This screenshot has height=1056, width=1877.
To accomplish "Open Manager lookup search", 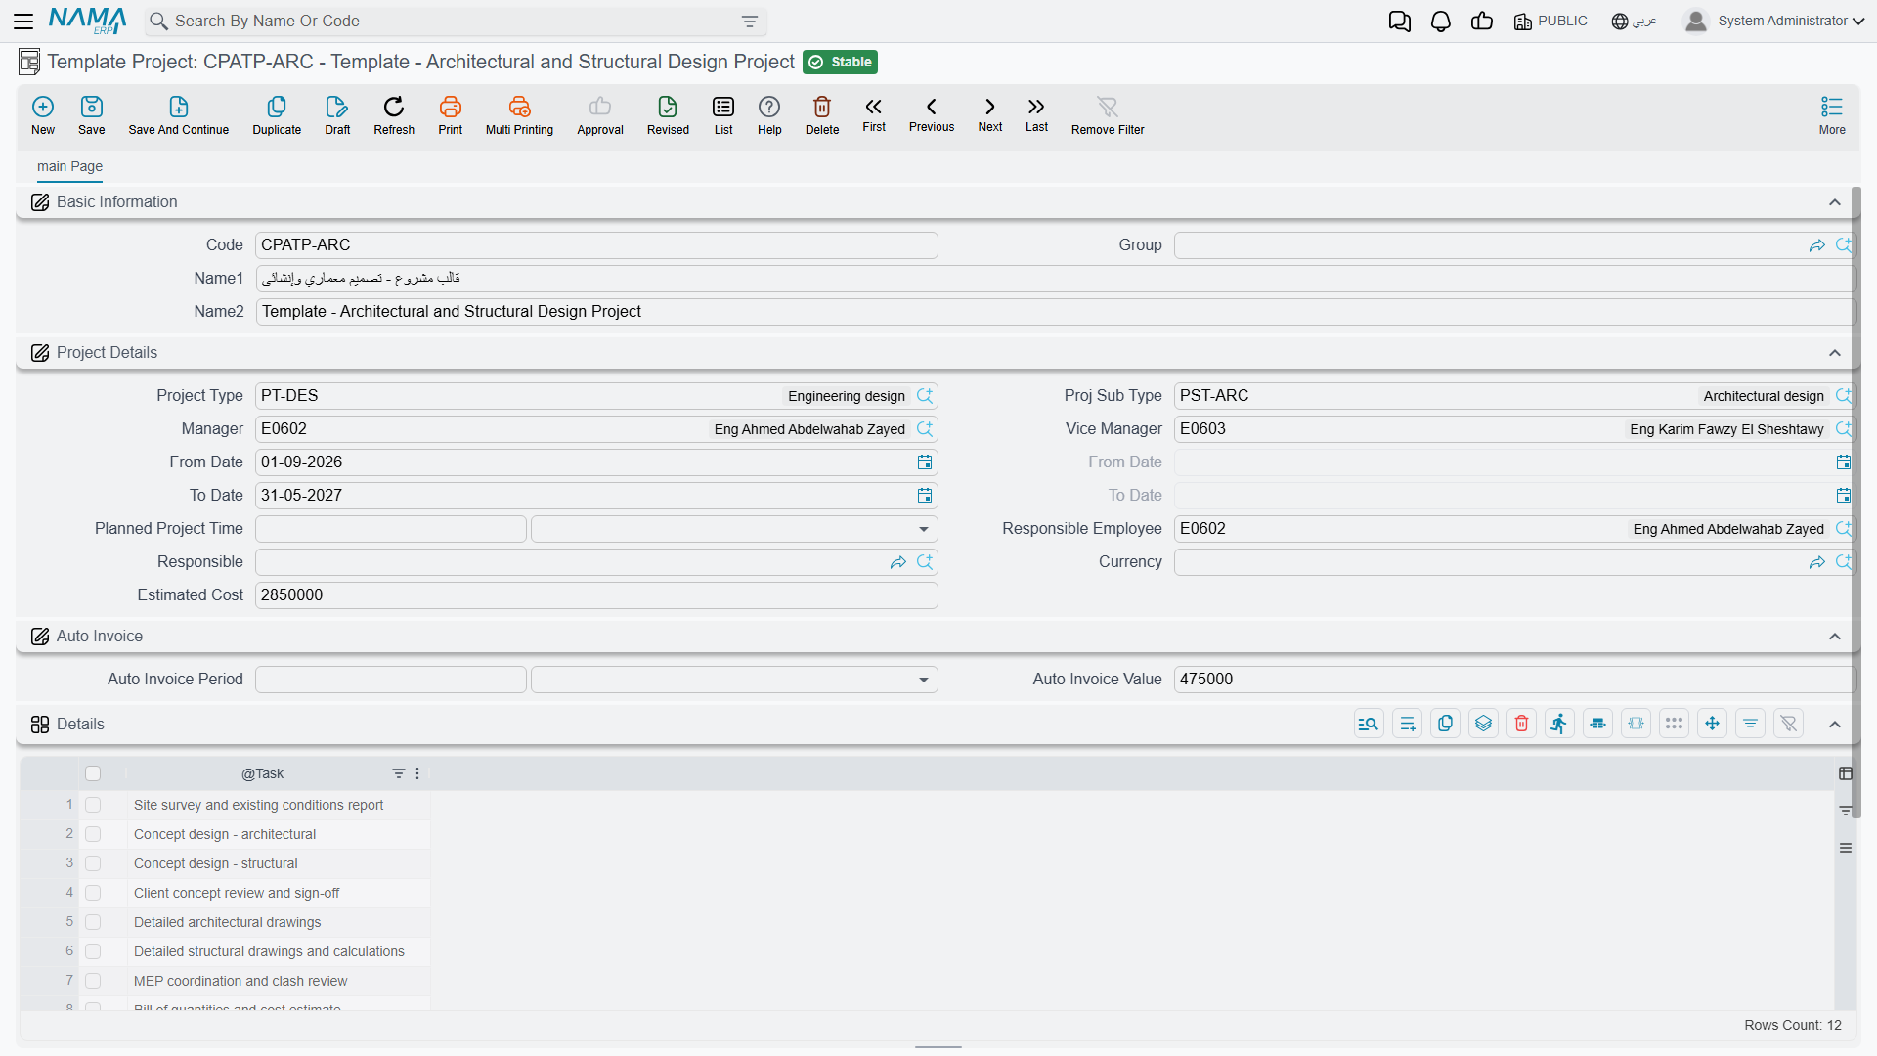I will coord(925,429).
